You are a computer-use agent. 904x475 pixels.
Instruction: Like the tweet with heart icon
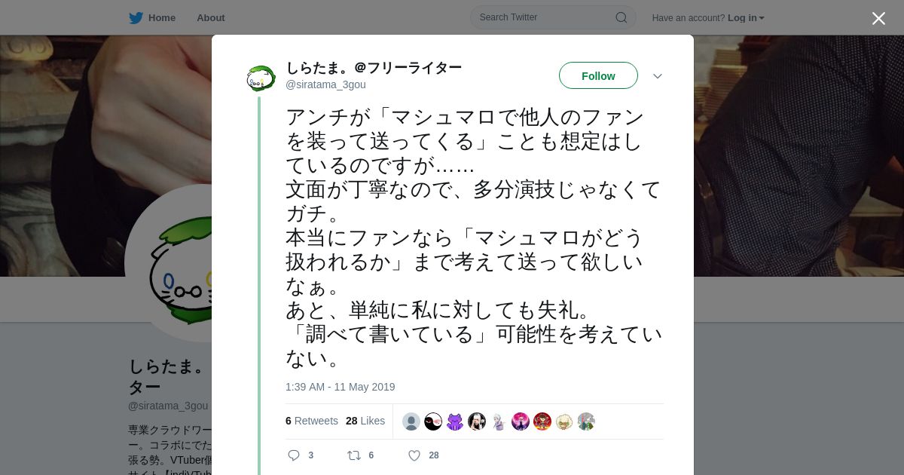click(x=414, y=455)
